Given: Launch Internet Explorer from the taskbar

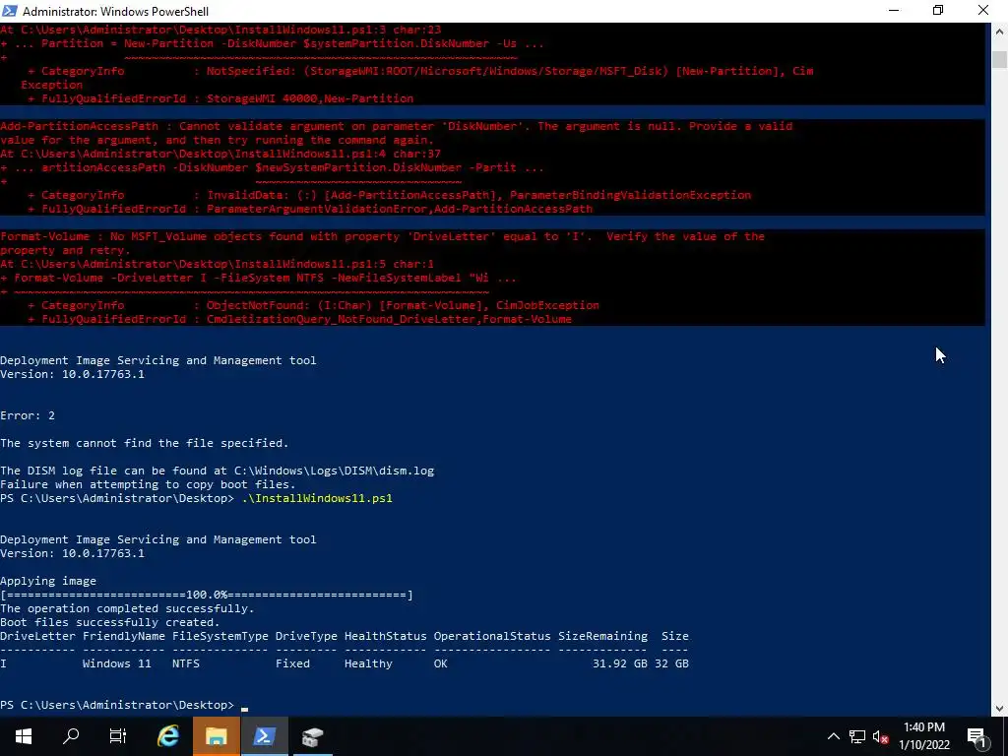Looking at the screenshot, I should pyautogui.click(x=168, y=736).
